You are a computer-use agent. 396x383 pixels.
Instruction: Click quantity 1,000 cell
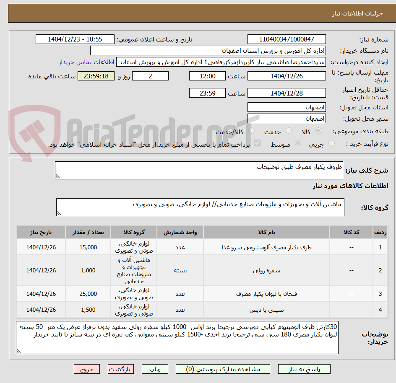click(88, 270)
